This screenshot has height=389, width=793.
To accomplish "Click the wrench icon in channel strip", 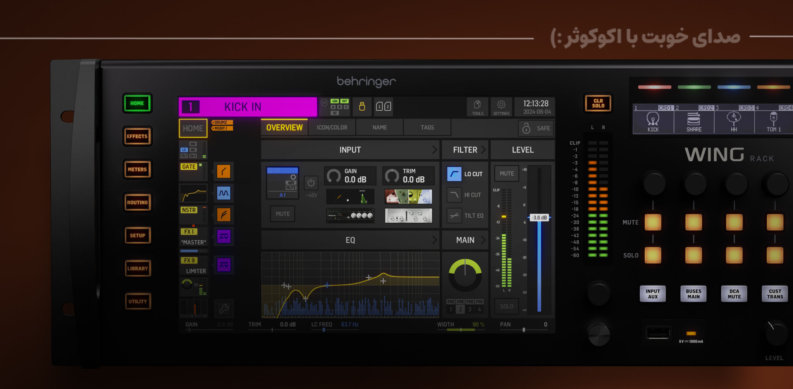I will click(224, 308).
